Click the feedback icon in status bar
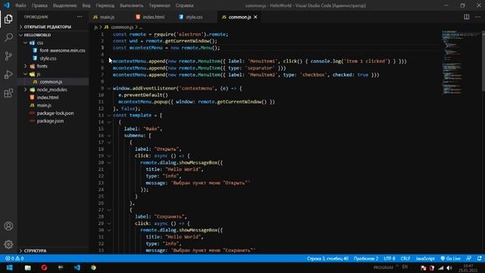This screenshot has height=273, width=485. (x=469, y=259)
